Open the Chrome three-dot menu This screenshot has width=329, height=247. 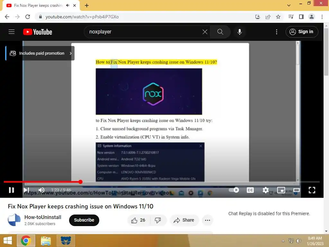pyautogui.click(x=322, y=17)
